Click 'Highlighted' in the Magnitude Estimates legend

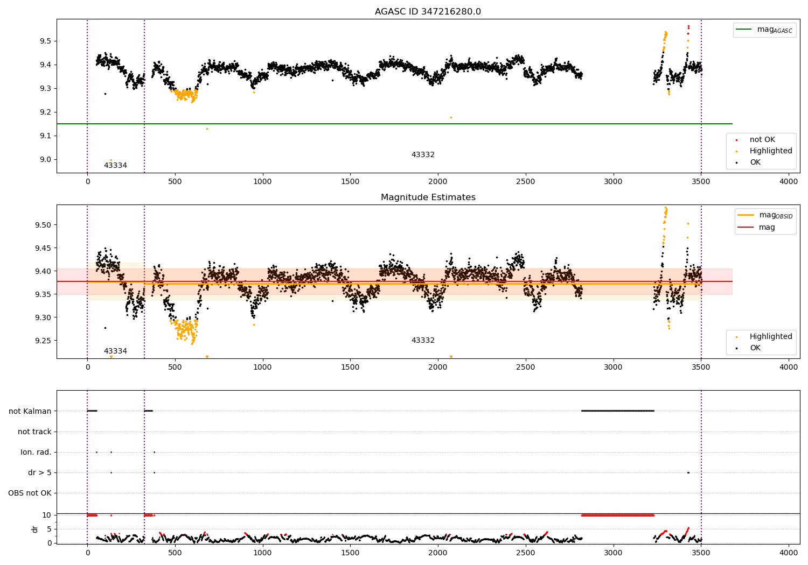[x=771, y=337]
